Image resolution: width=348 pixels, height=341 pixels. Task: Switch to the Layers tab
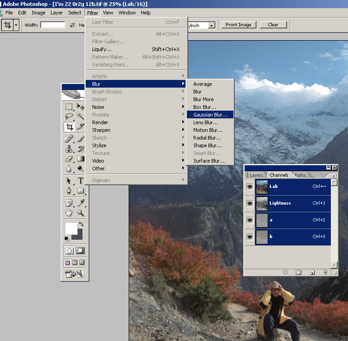pyautogui.click(x=256, y=175)
